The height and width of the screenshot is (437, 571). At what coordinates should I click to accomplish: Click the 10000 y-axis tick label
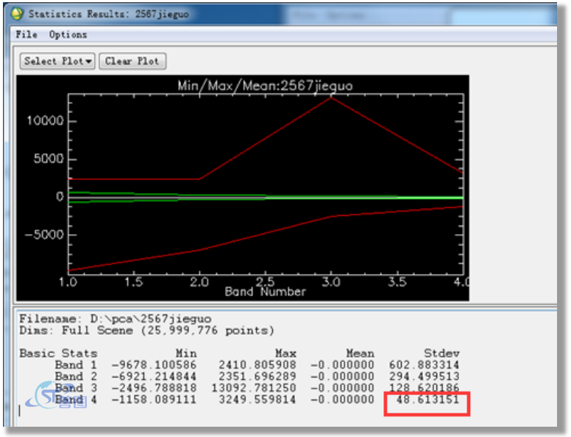pos(45,120)
